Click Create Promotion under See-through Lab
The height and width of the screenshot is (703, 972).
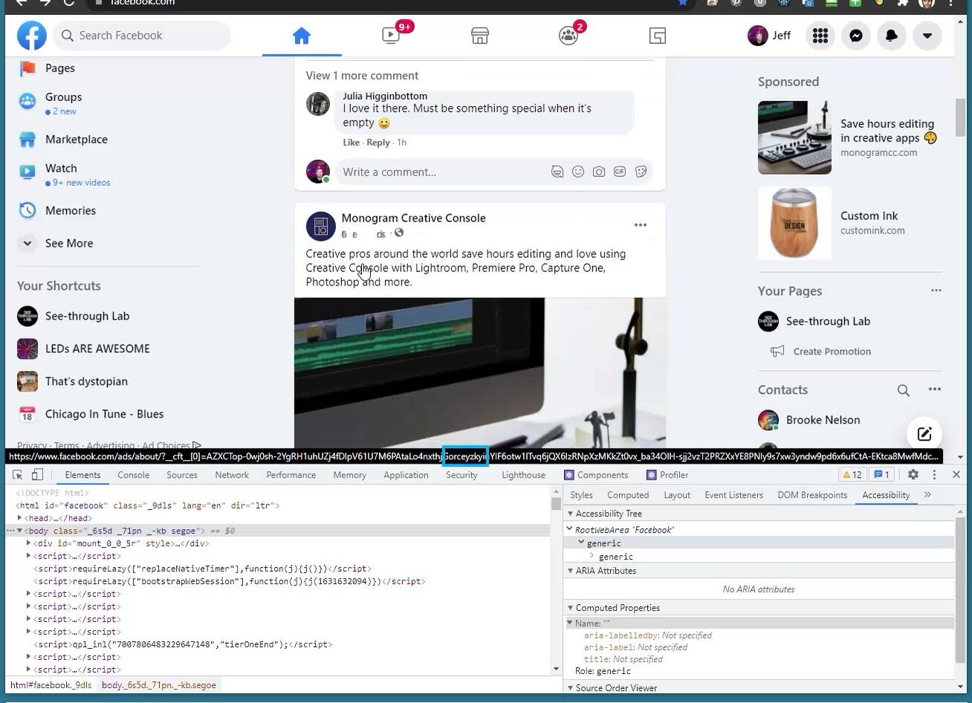pyautogui.click(x=832, y=351)
